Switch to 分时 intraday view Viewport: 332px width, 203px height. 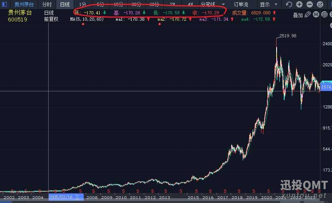tap(47, 4)
